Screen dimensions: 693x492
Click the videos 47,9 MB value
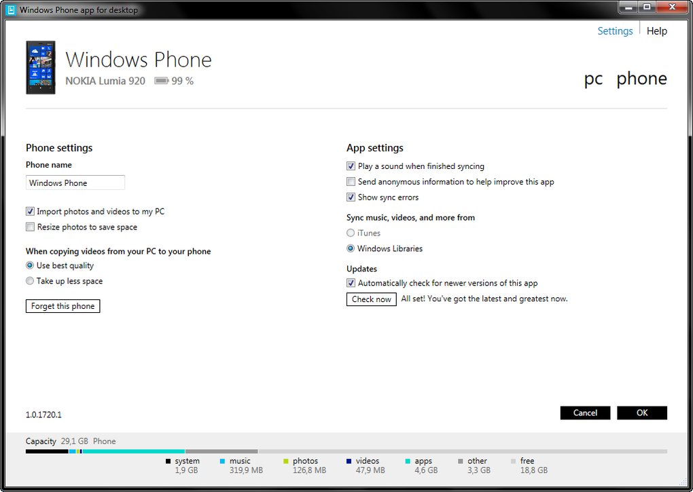[x=370, y=470]
